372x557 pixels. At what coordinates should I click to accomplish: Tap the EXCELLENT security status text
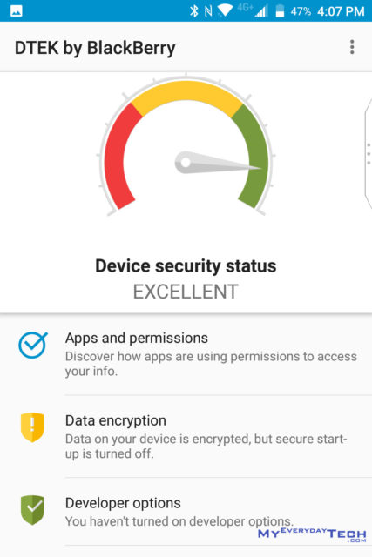point(186,292)
